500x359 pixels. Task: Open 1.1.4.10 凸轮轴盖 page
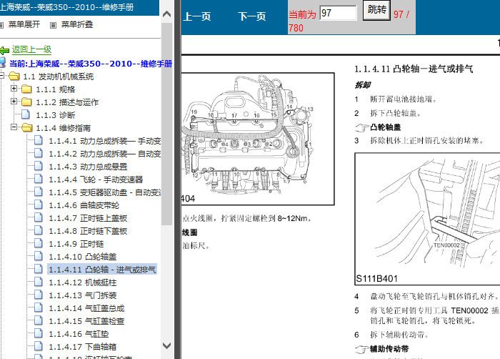(83, 257)
